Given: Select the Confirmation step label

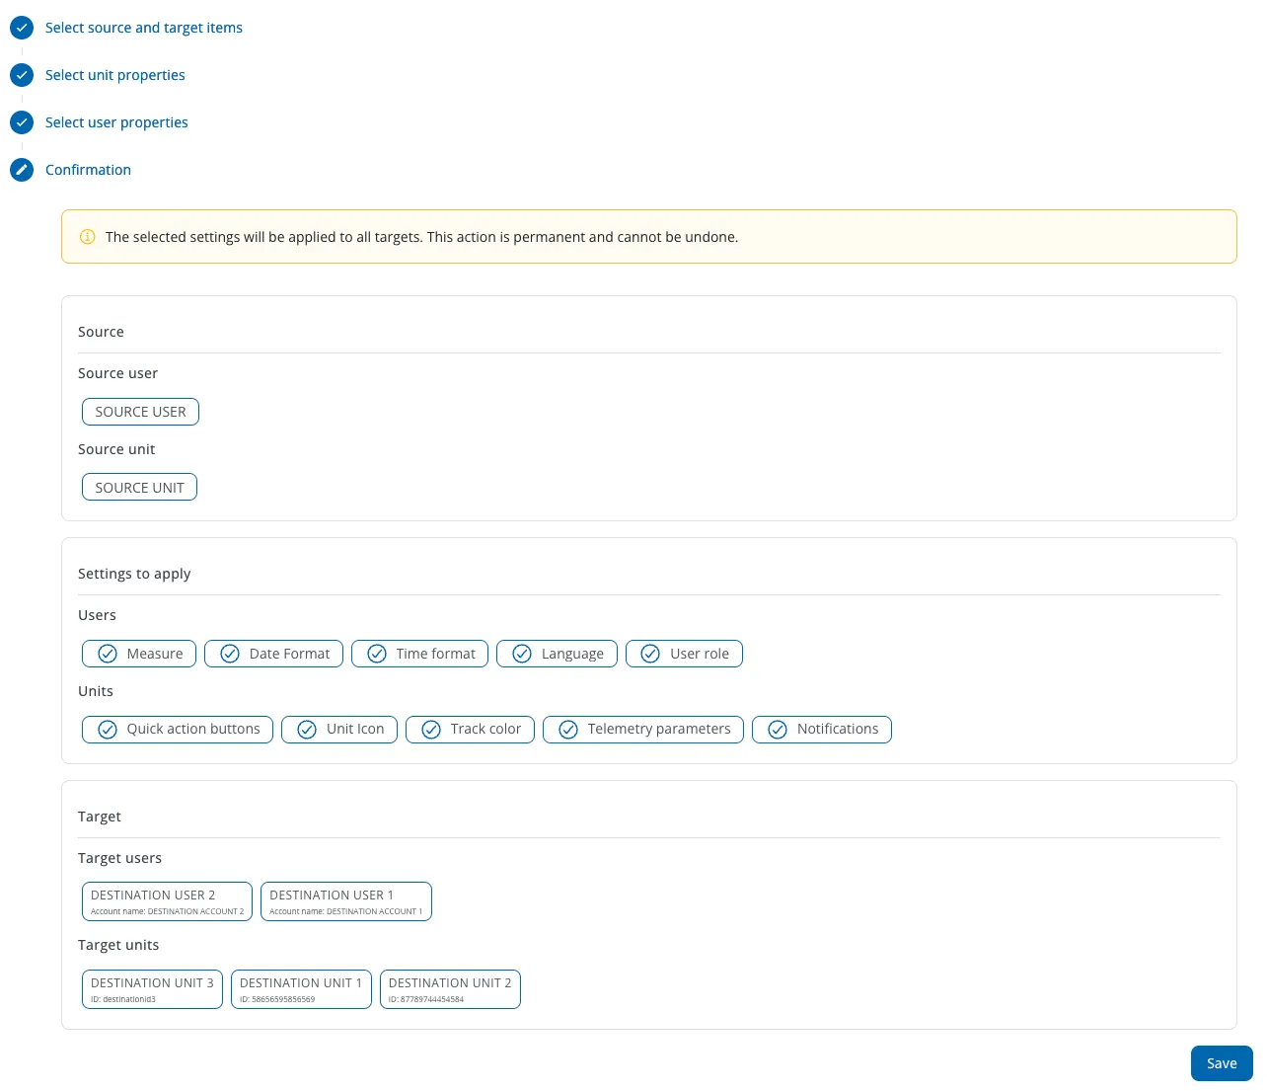Looking at the screenshot, I should click(x=88, y=170).
